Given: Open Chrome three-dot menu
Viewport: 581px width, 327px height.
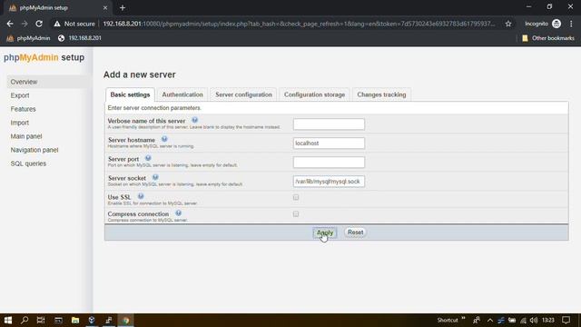Looking at the screenshot, I should [571, 24].
